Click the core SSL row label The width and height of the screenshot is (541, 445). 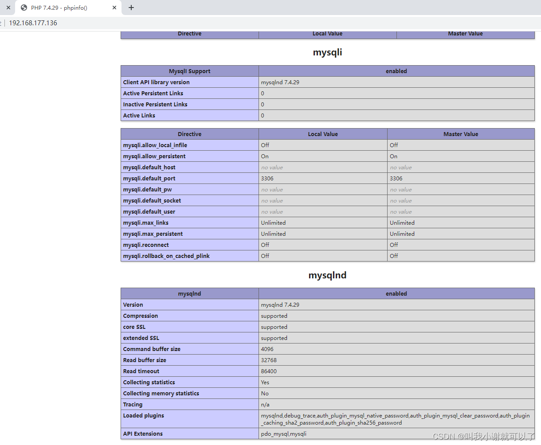click(134, 327)
